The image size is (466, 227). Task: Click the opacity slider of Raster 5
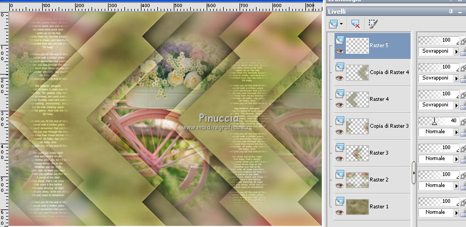click(x=439, y=41)
